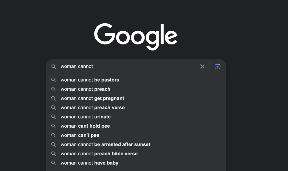
Task: Click search icon beside 'arrested after sunset' suggestion
Action: (x=53, y=144)
